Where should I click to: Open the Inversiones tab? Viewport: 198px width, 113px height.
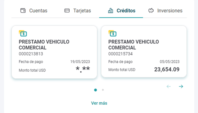165,11
